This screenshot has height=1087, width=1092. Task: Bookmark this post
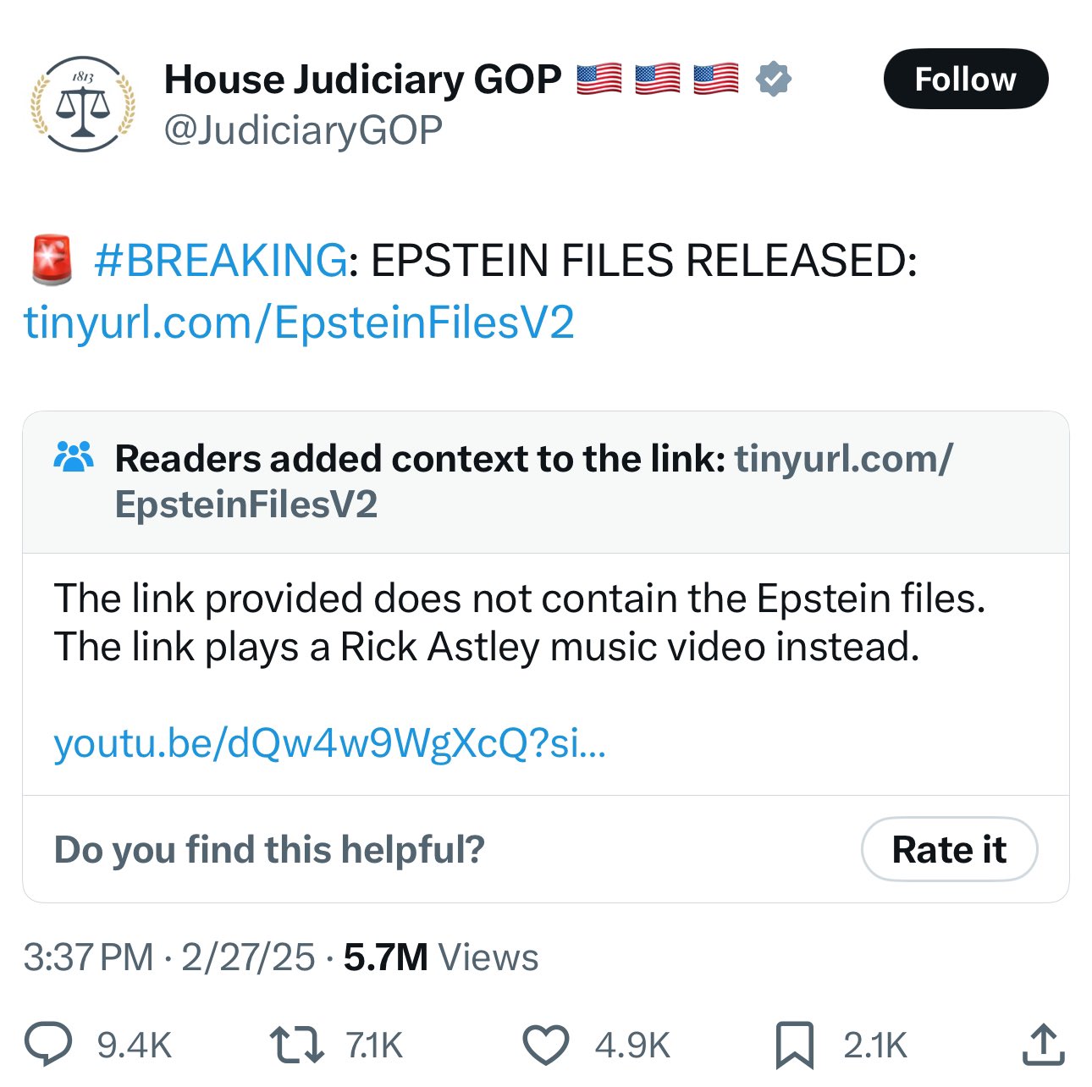pyautogui.click(x=794, y=1045)
